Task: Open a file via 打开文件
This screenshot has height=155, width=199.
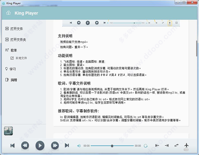Action: 14,29
